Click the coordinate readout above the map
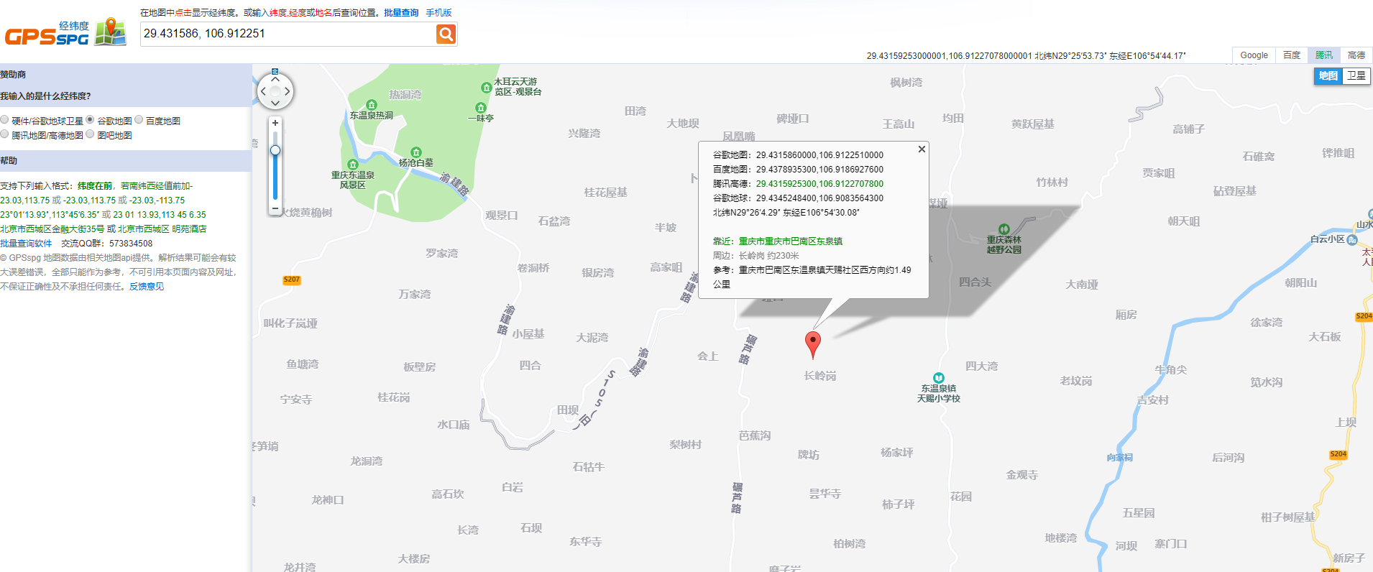 coord(1026,55)
